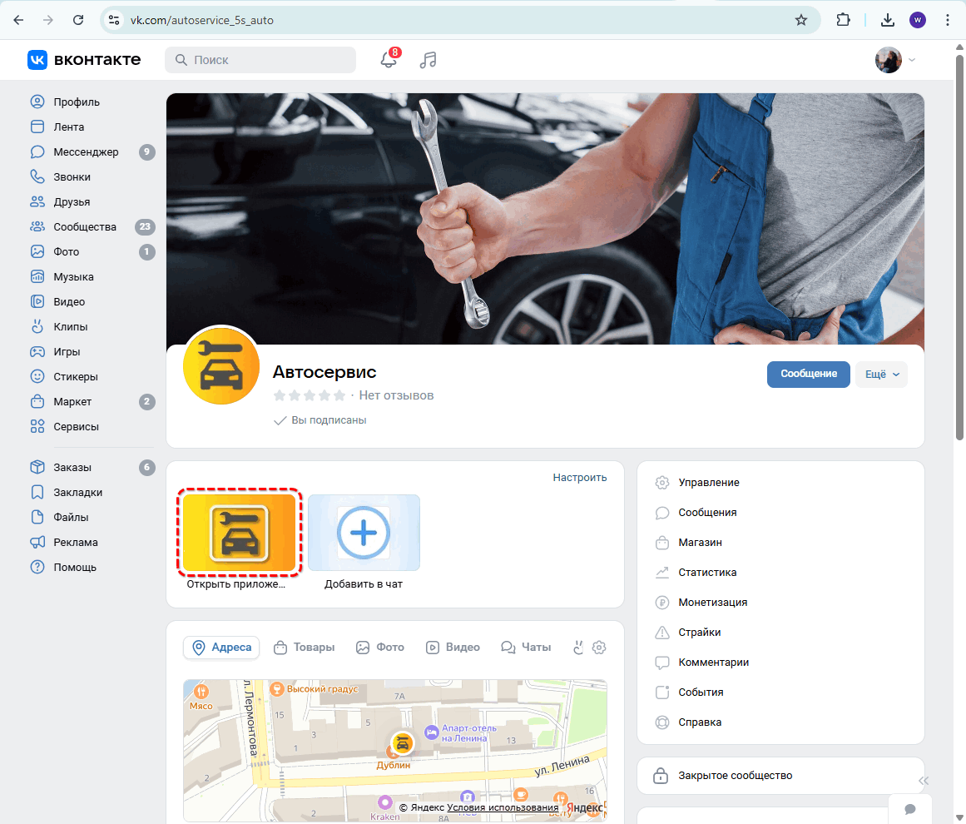Open Chrome's three-dot menu
The height and width of the screenshot is (824, 966).
(x=948, y=20)
